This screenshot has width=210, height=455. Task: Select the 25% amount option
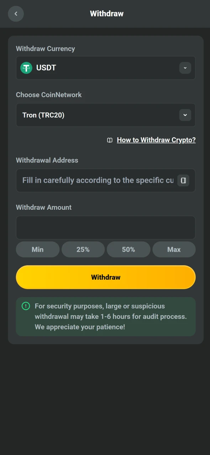pos(83,249)
